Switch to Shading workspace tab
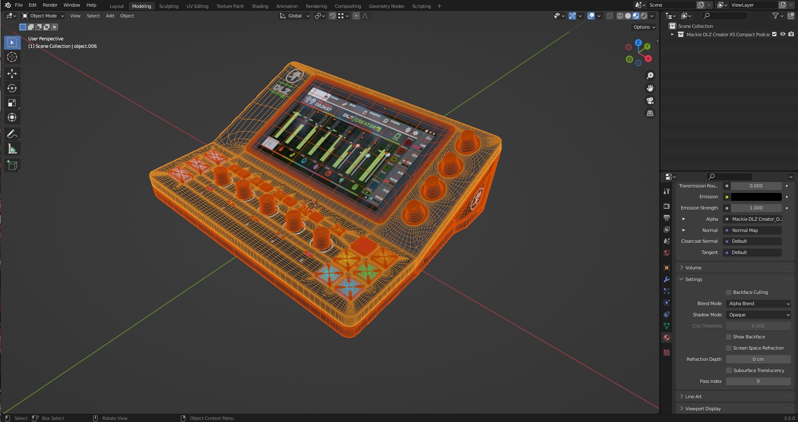 (x=260, y=6)
